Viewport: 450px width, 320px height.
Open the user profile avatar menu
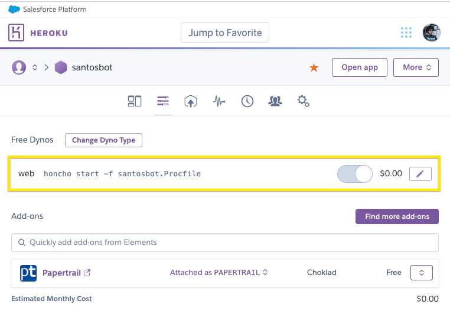[x=431, y=33]
